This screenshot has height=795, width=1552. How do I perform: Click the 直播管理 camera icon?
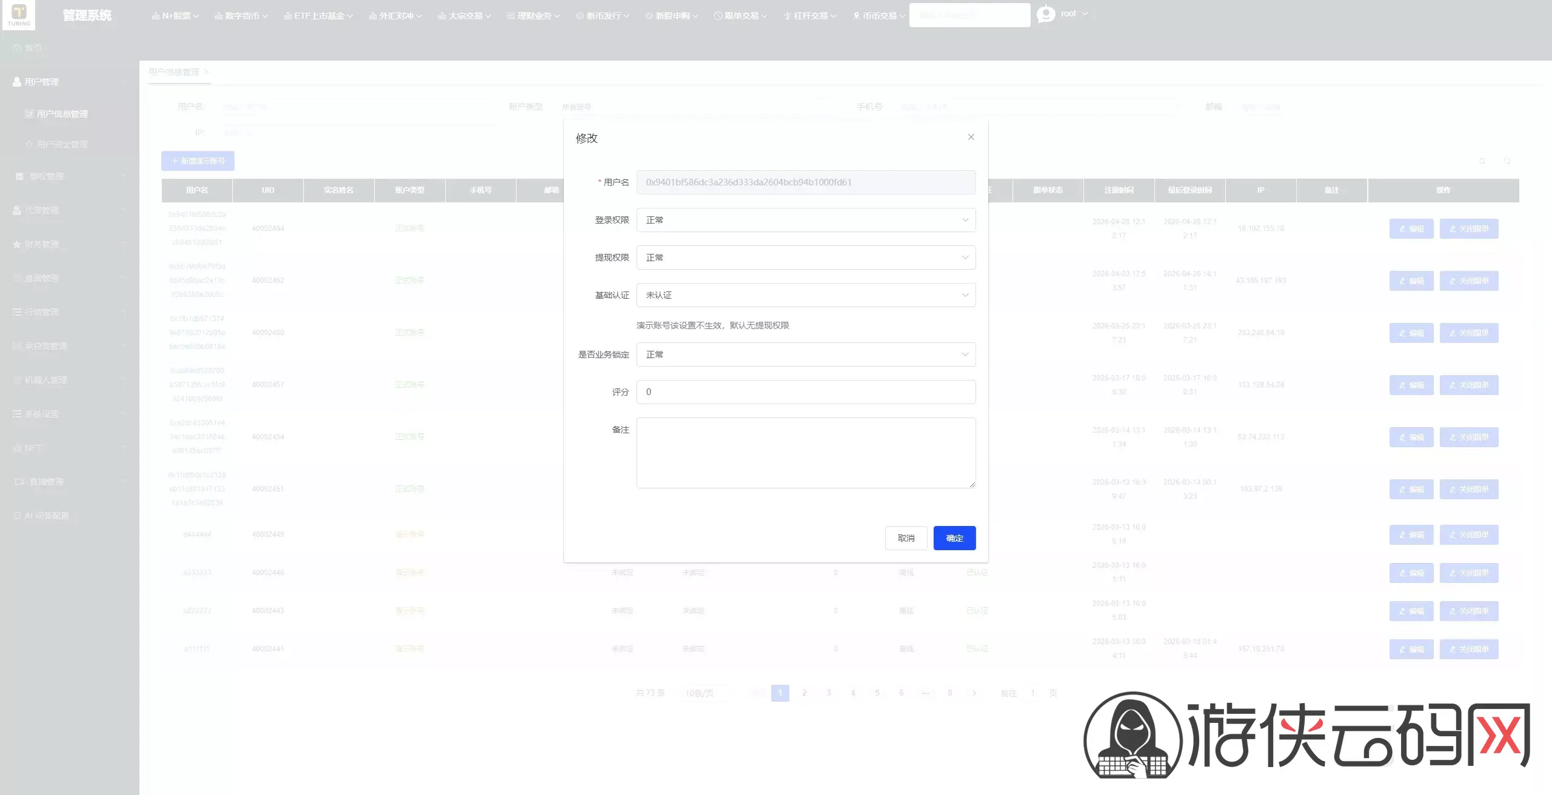point(19,482)
